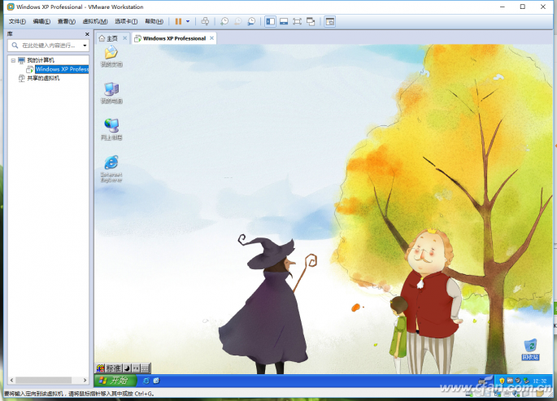Click the XP taskbar clock 12:32
The width and height of the screenshot is (557, 401).
(x=540, y=381)
